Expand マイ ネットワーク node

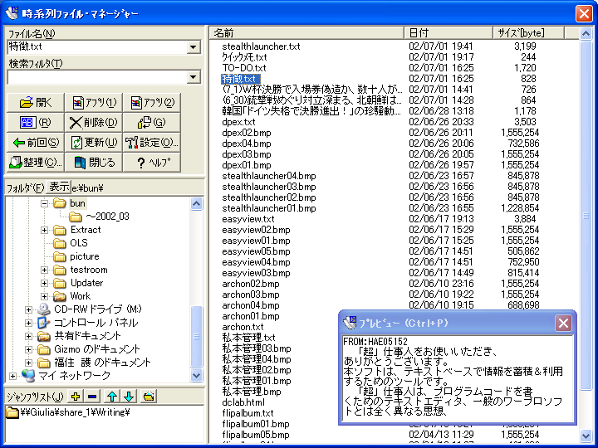click(12, 377)
